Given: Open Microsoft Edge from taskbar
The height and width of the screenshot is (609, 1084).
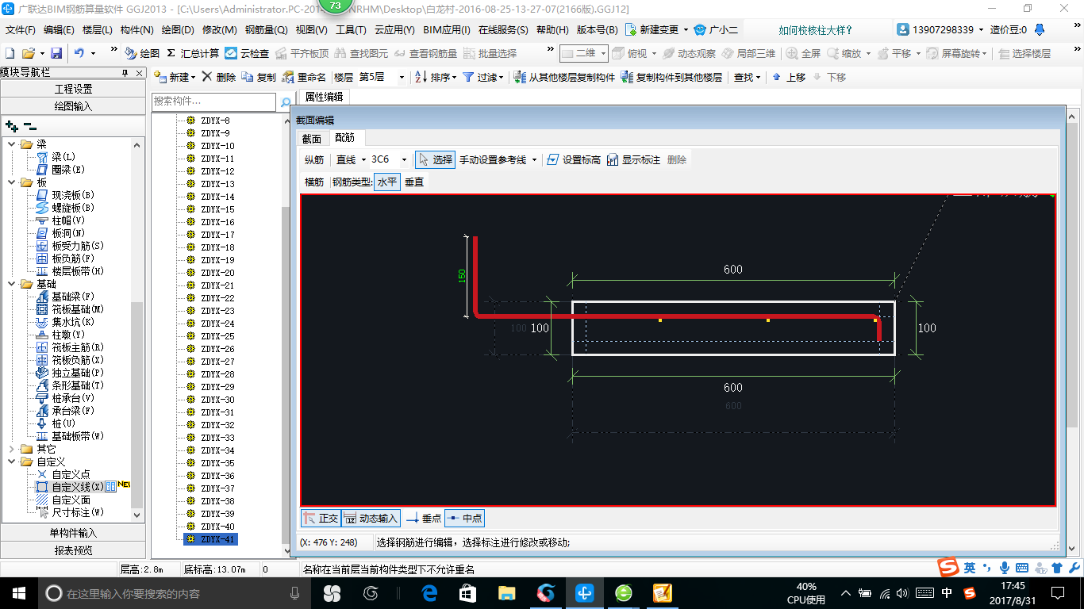Looking at the screenshot, I should tap(429, 592).
